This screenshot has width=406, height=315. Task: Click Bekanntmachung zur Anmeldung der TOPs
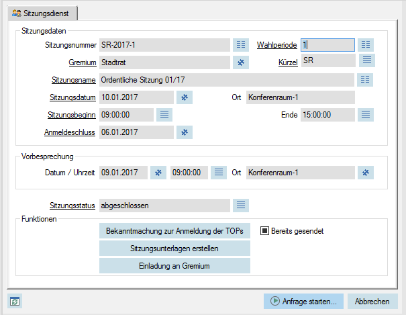[174, 231]
